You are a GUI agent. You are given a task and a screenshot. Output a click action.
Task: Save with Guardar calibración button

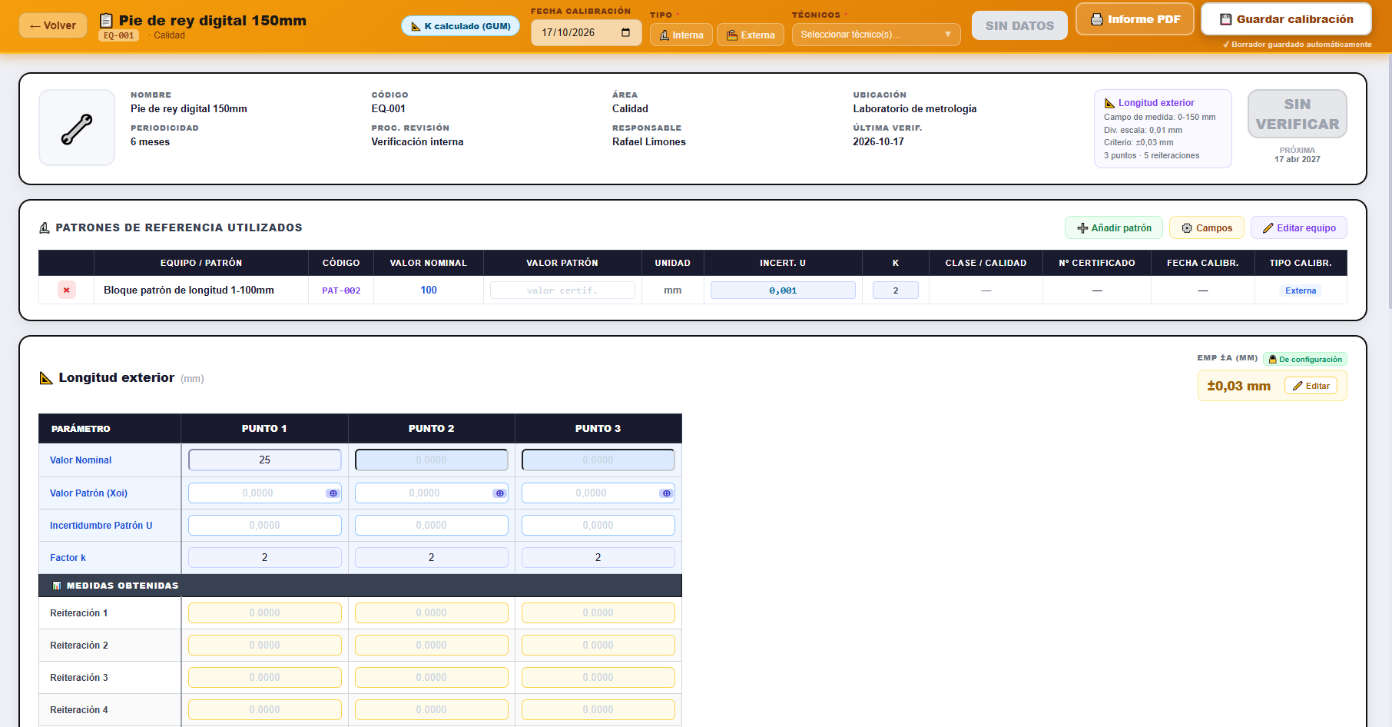(x=1286, y=19)
